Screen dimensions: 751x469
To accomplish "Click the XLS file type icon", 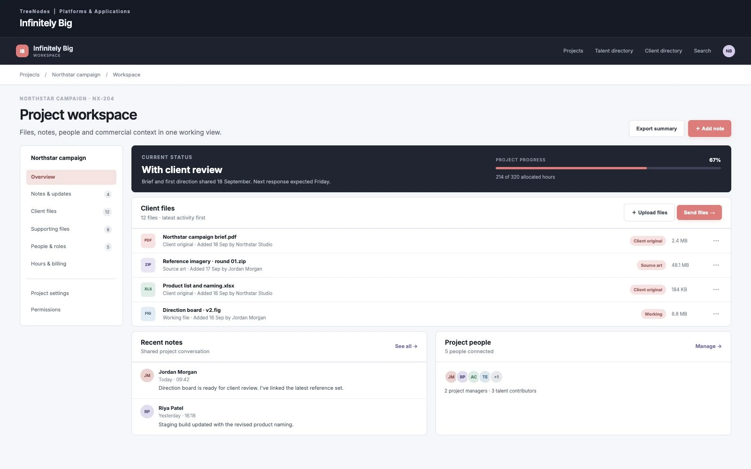I will point(148,289).
